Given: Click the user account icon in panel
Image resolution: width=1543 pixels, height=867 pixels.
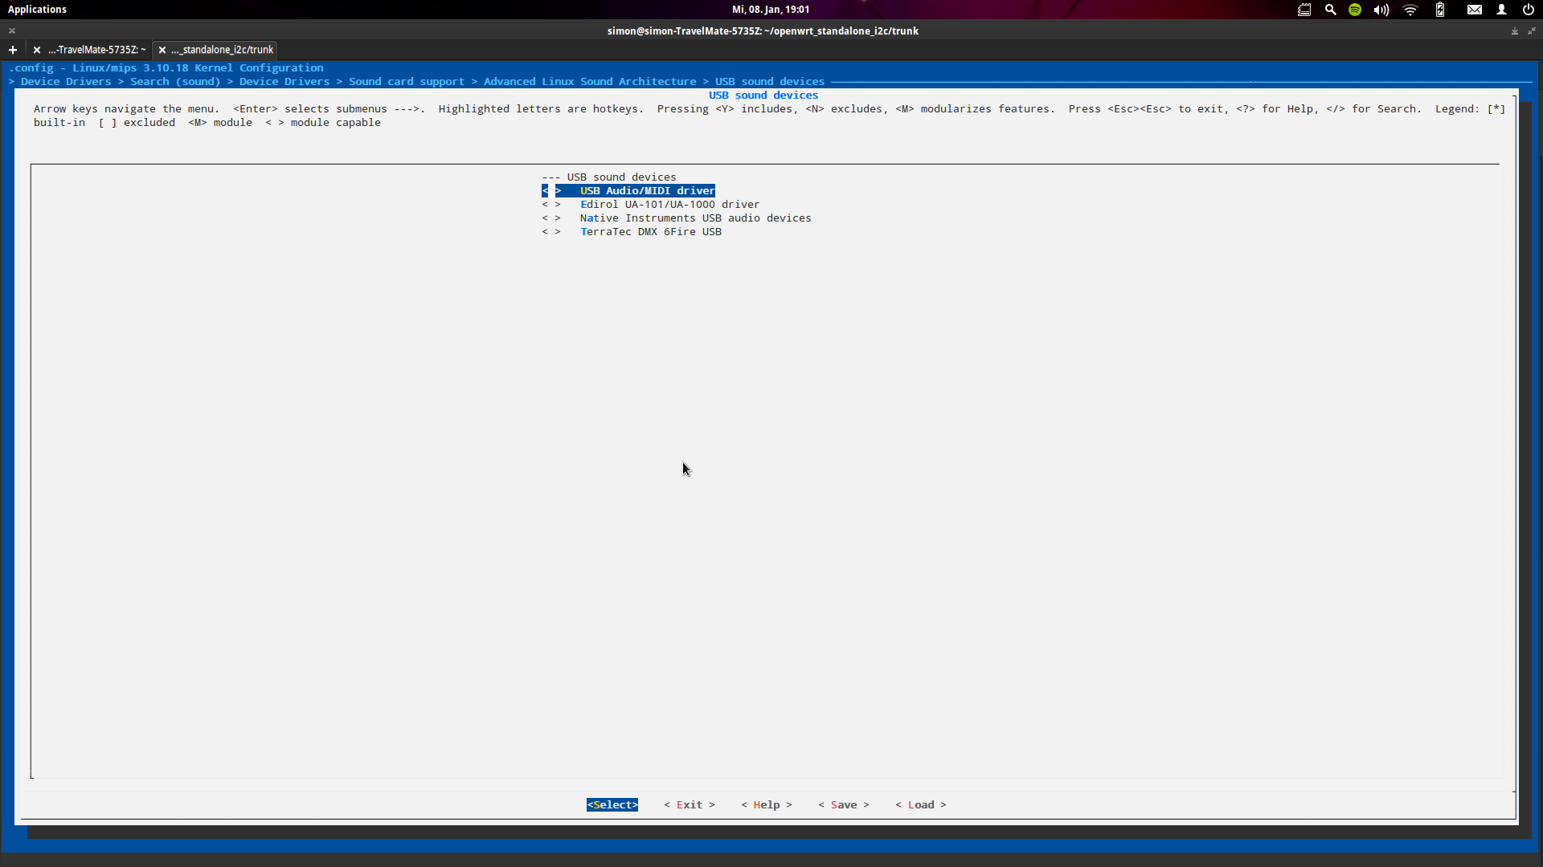Looking at the screenshot, I should pyautogui.click(x=1501, y=10).
